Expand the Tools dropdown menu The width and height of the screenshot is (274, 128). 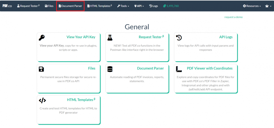click(x=123, y=6)
